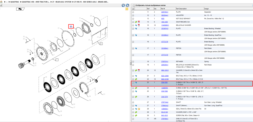
Task: Click boxed callout 12 in the diagram
Action: tap(101, 44)
